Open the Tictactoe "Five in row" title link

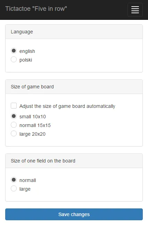[x=36, y=9]
